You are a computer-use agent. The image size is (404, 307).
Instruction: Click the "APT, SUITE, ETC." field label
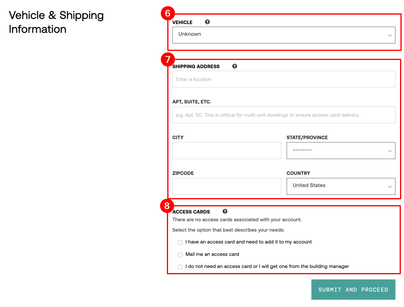192,102
